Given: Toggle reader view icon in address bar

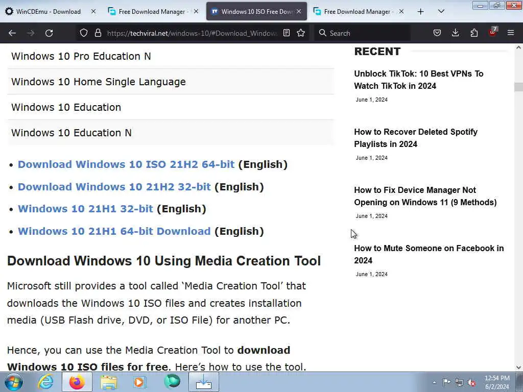Looking at the screenshot, I should tap(286, 33).
